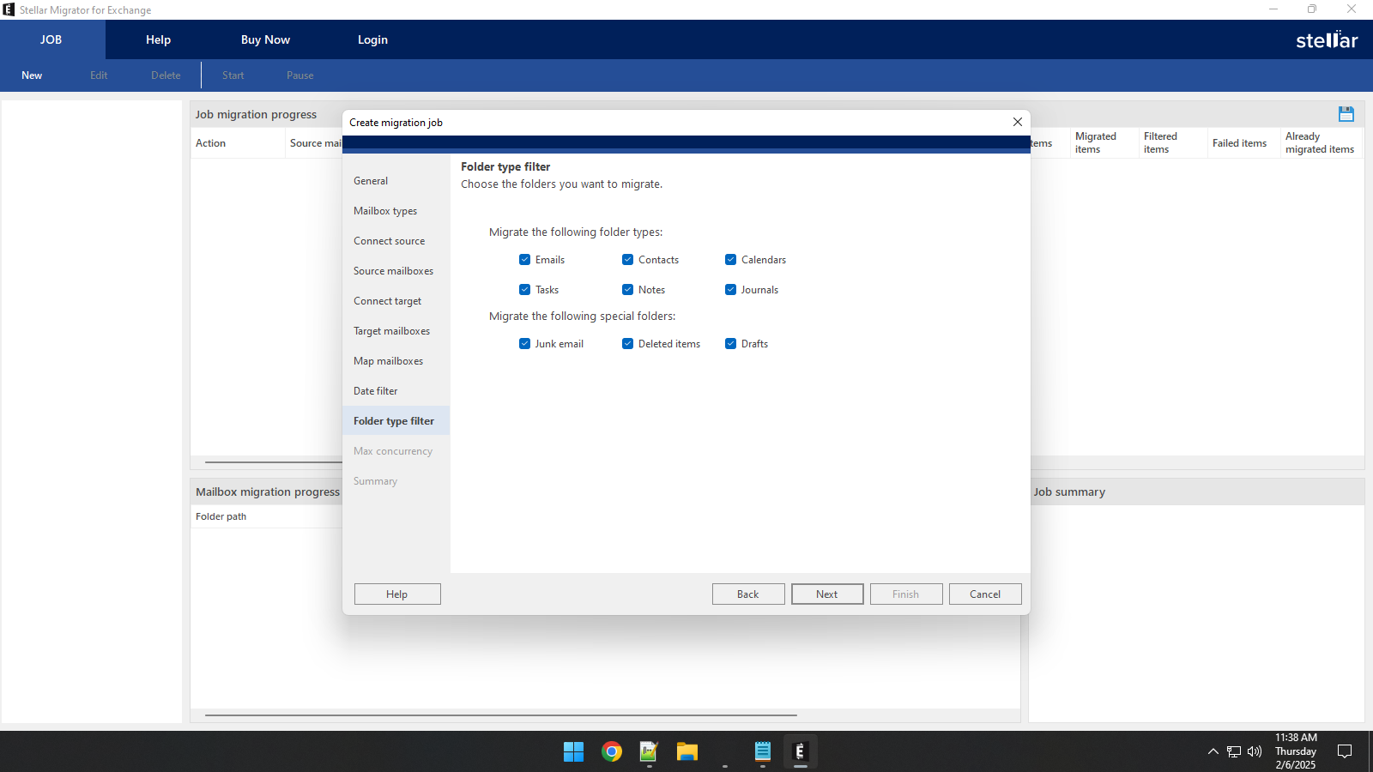The image size is (1373, 772).
Task: Click the Filtered items column header
Action: tap(1171, 143)
